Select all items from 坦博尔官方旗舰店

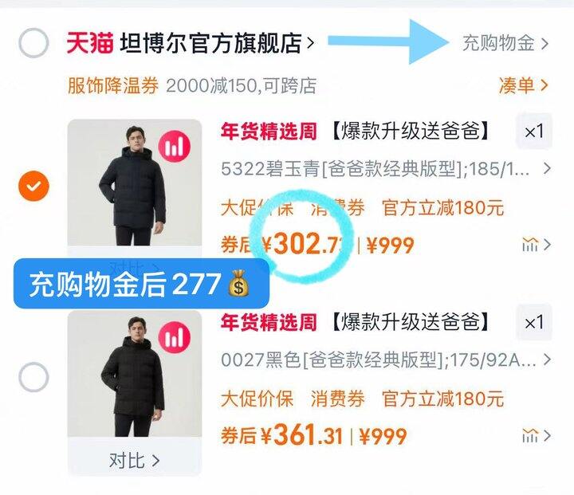[x=33, y=43]
